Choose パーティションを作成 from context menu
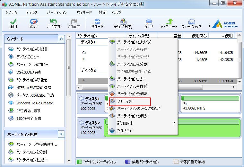 coord(143,86)
